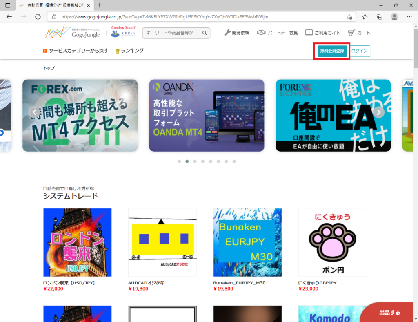Select the fifth carousel pagination dot
418x322 pixels.
point(211,161)
